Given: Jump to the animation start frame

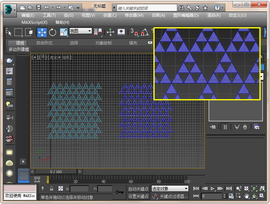Looking at the screenshot, I should [x=196, y=189].
